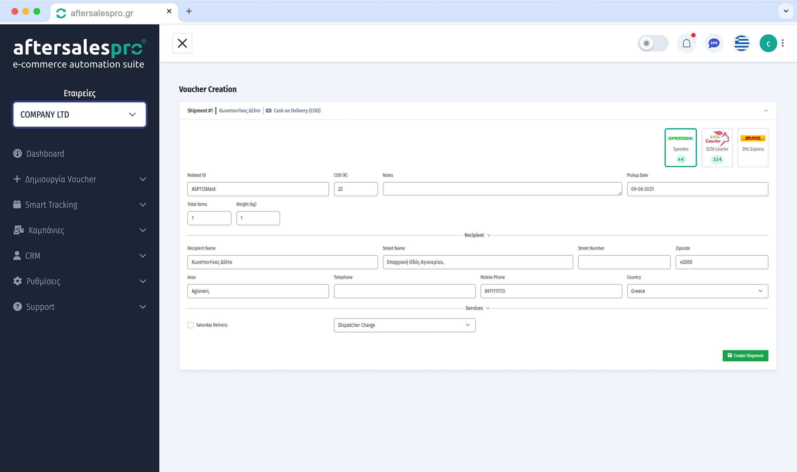Image resolution: width=797 pixels, height=472 pixels.
Task: Click the Support question-mark icon
Action: [17, 307]
